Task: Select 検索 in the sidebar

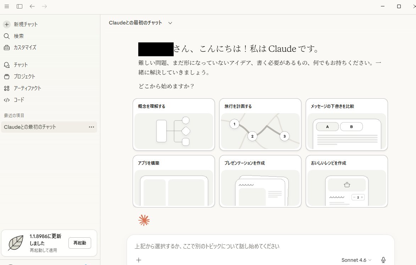Action: point(18,36)
